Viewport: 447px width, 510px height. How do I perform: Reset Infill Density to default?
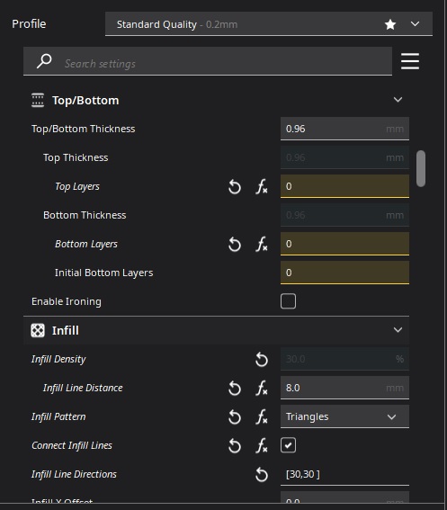click(262, 360)
